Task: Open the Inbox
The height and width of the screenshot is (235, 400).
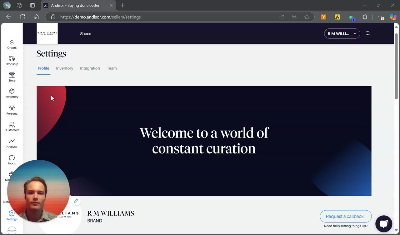Action: pyautogui.click(x=12, y=160)
